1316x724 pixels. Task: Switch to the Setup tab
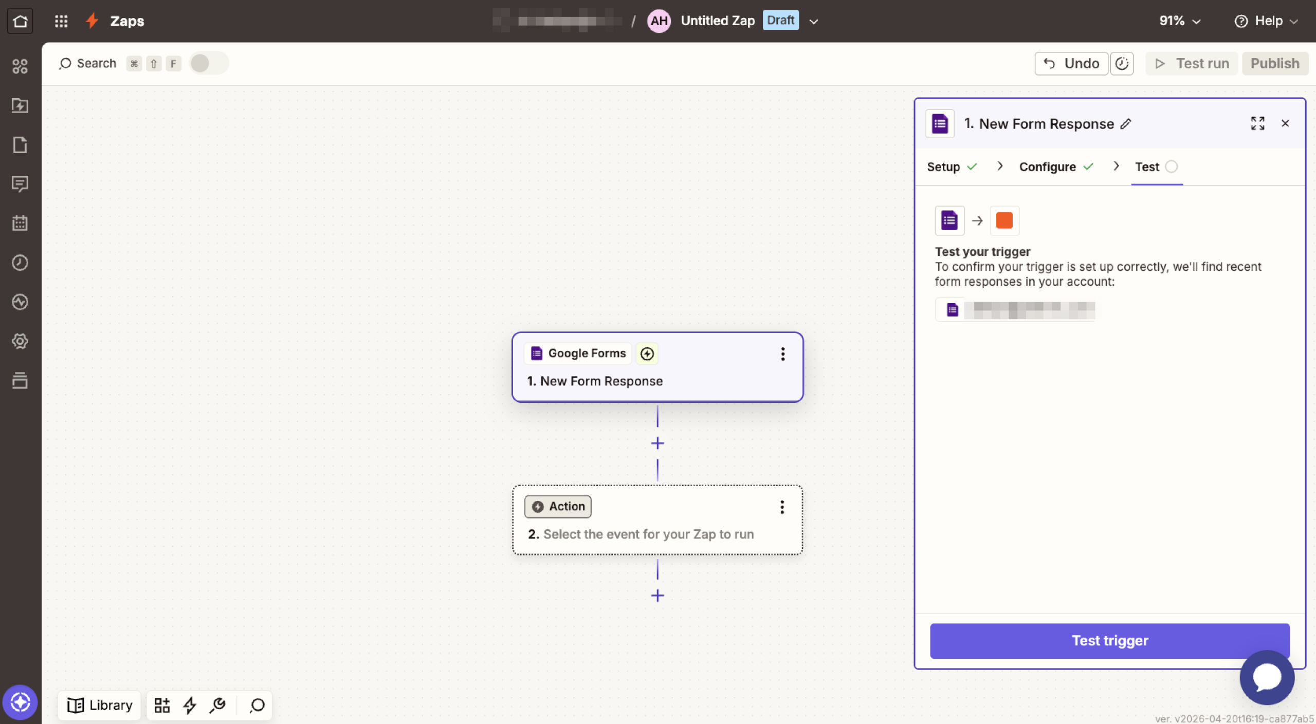(944, 166)
